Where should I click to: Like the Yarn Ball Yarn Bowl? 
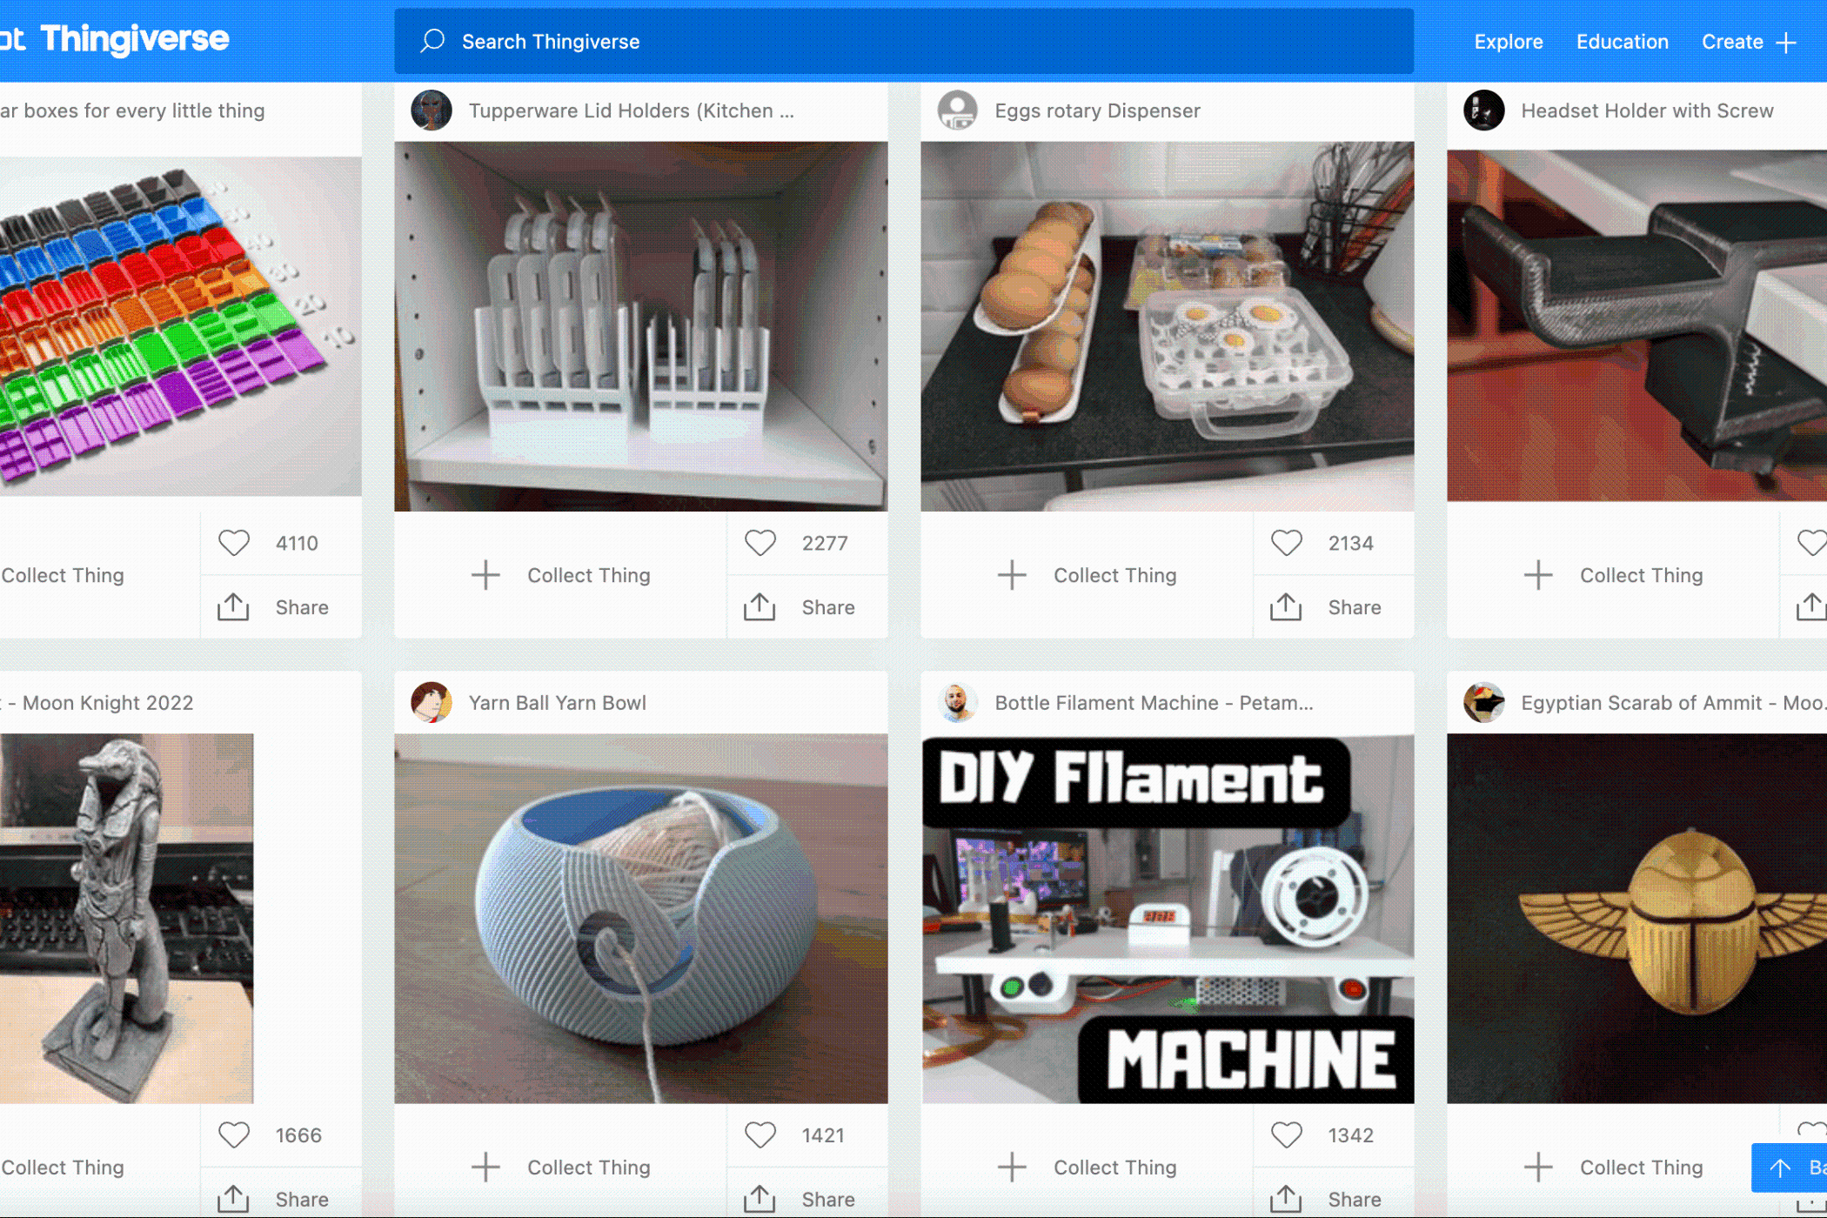click(x=760, y=1134)
